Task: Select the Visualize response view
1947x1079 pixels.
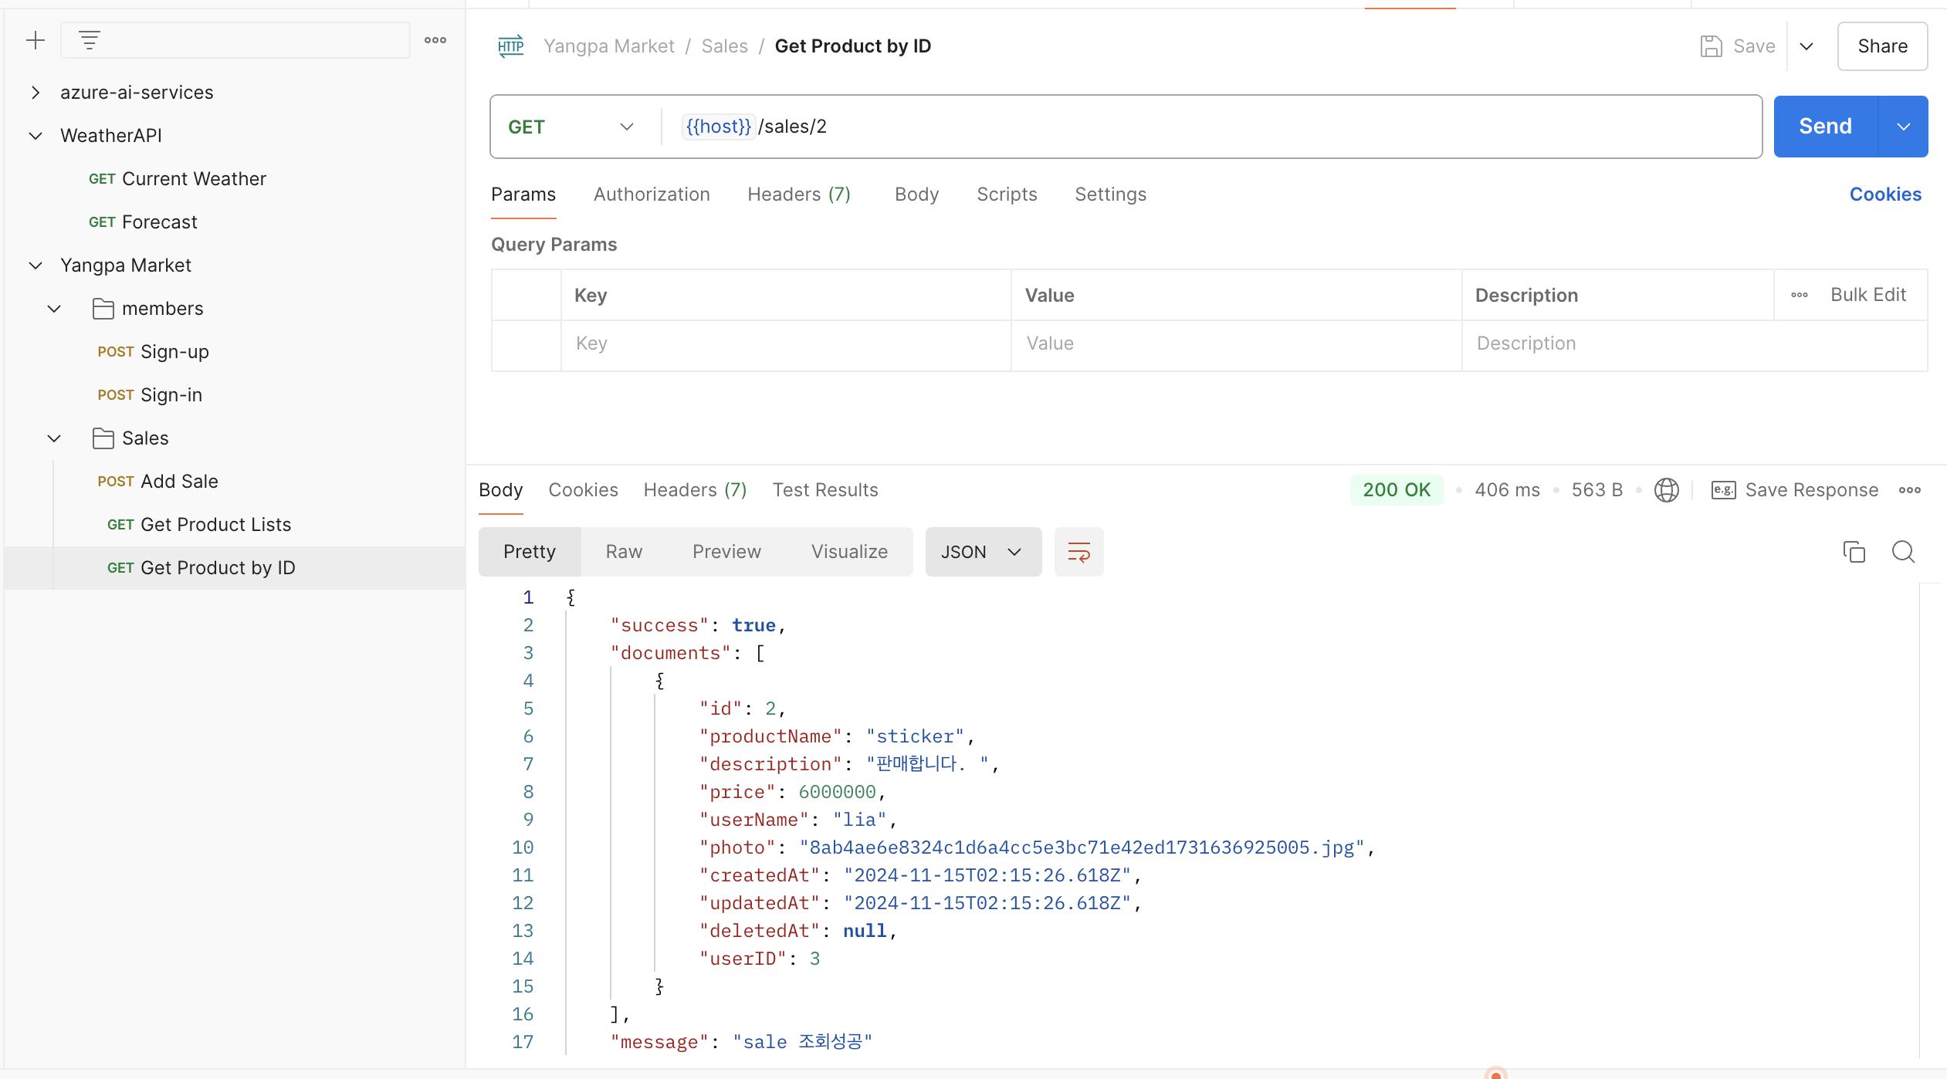Action: pyautogui.click(x=849, y=552)
